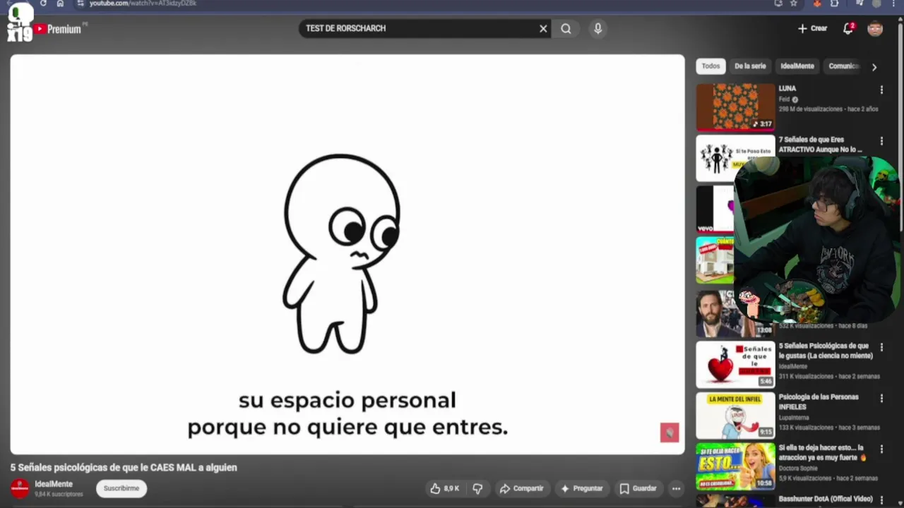Open the YouTube Premium home logo
This screenshot has height=508, width=904.
pos(58,29)
